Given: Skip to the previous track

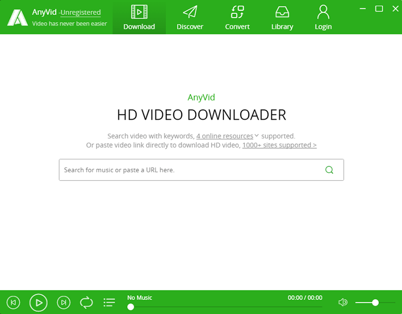Looking at the screenshot, I should pos(13,302).
